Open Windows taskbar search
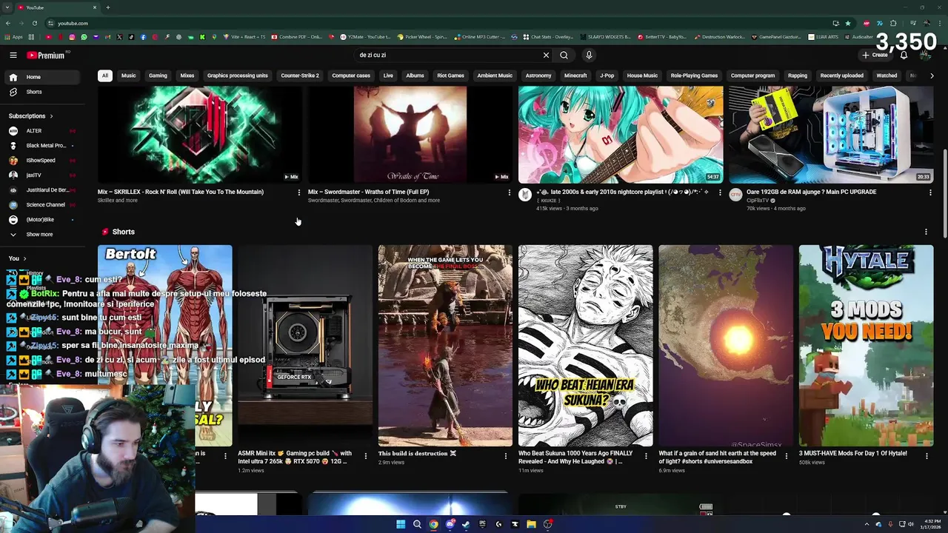Image resolution: width=948 pixels, height=533 pixels. point(417,524)
